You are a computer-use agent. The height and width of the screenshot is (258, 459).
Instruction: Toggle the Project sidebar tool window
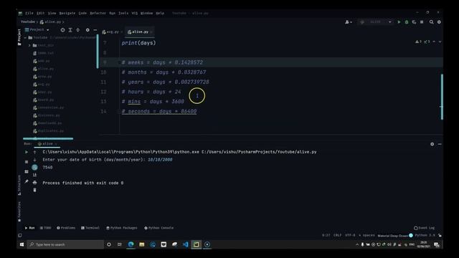[19, 37]
